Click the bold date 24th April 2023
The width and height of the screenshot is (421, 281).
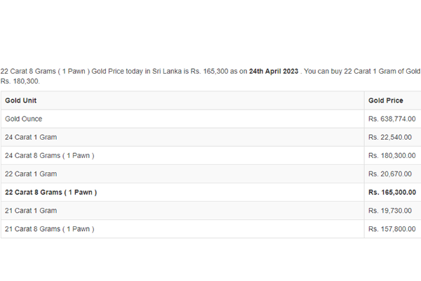click(x=274, y=71)
